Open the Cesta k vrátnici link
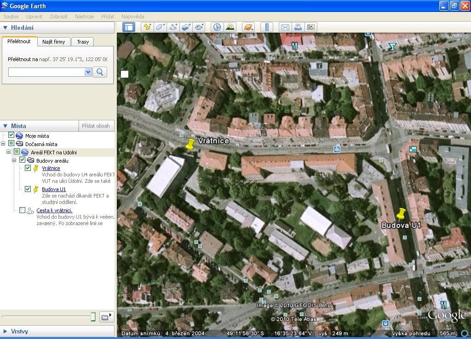Screen dimensions: 471x339 click(x=54, y=210)
